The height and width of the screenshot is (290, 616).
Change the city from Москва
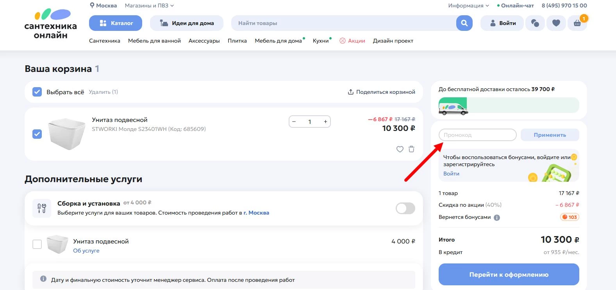point(104,5)
